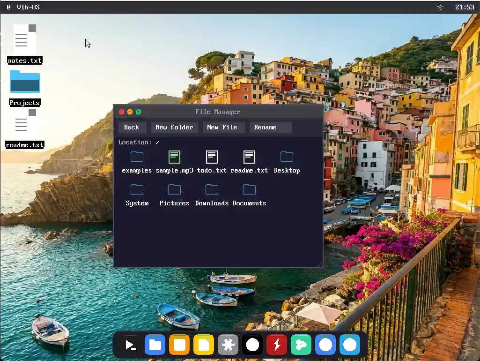Create a New Folder in File Manager

point(174,127)
